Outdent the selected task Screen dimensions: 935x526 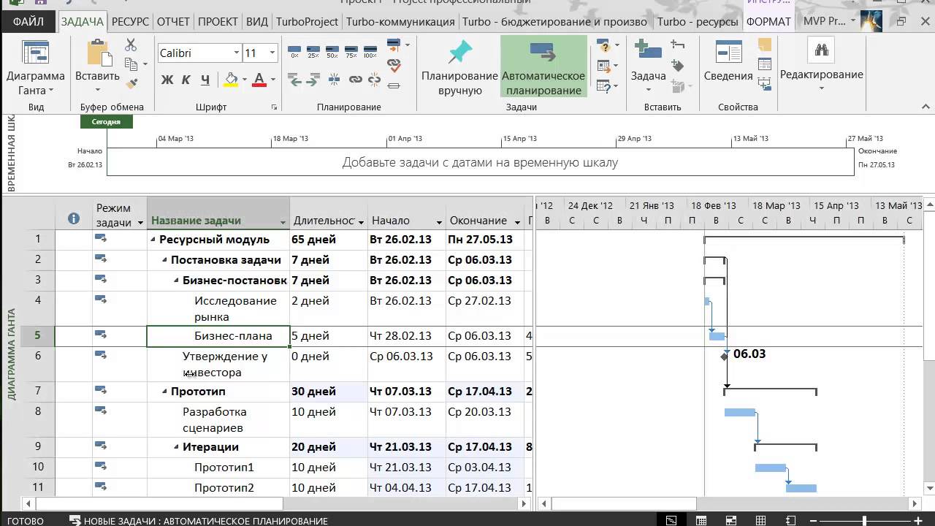[296, 80]
